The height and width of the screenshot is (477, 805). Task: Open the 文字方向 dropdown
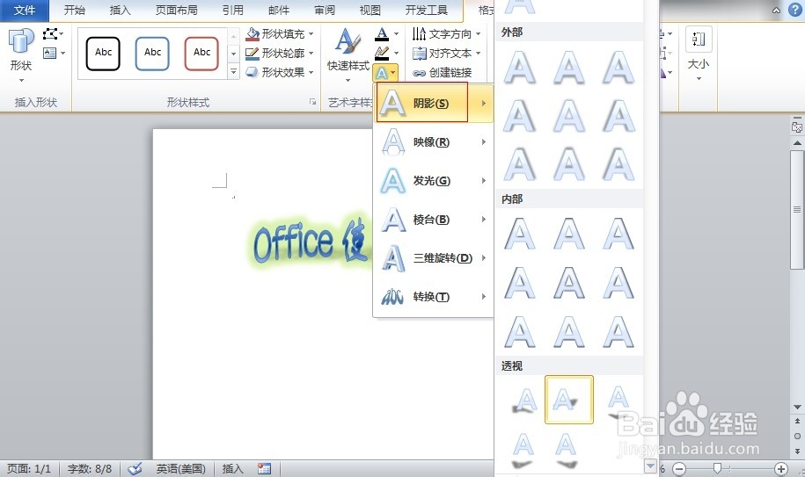[447, 33]
